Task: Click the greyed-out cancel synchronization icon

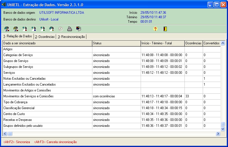Action: pos(61,29)
